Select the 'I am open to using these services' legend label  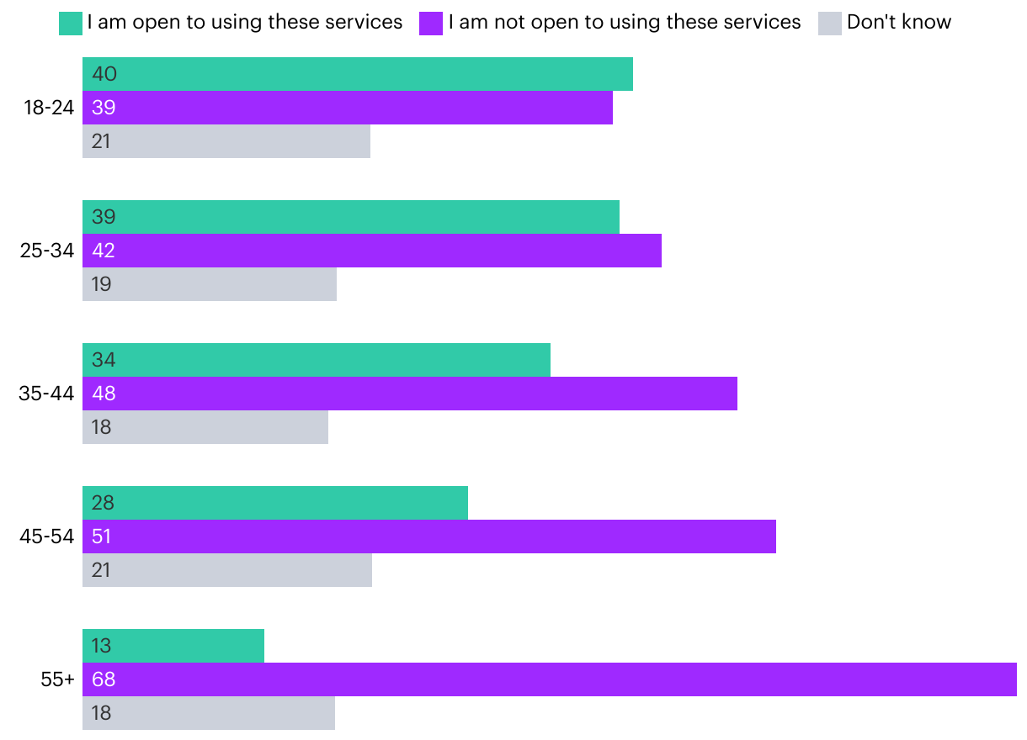pos(245,23)
